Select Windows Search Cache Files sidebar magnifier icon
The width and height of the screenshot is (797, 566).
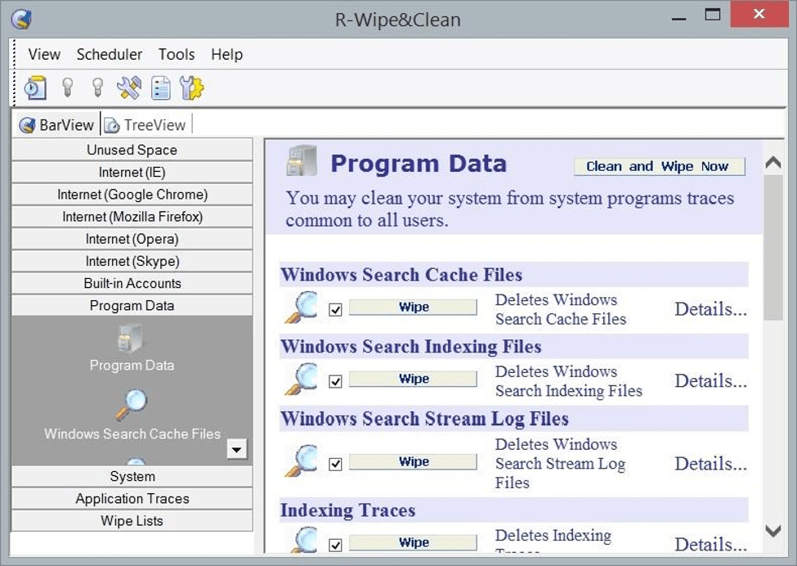coord(132,404)
